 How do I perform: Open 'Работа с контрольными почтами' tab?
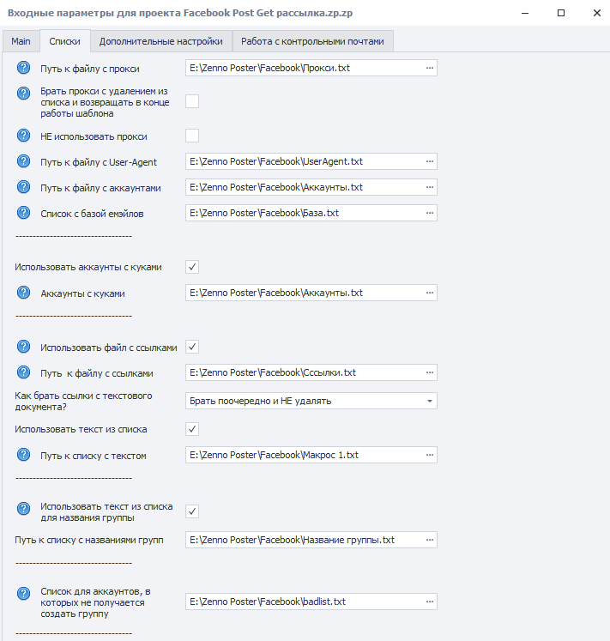pos(313,41)
